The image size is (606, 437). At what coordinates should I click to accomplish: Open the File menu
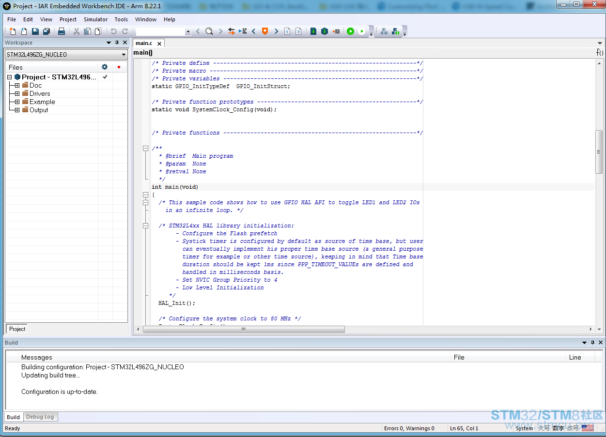[12, 19]
